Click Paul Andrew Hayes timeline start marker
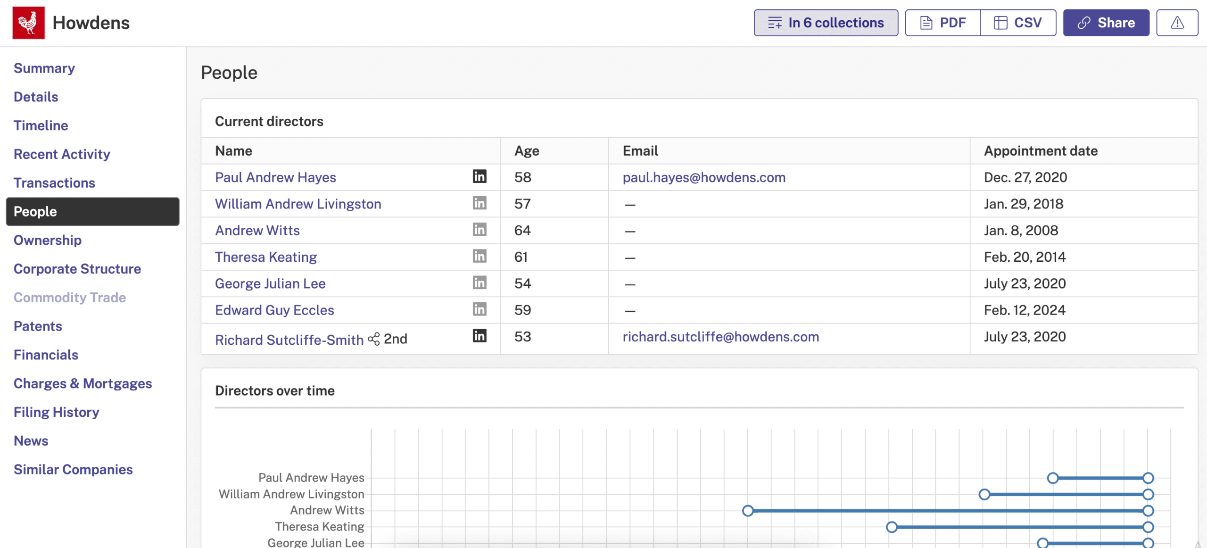 point(1053,478)
